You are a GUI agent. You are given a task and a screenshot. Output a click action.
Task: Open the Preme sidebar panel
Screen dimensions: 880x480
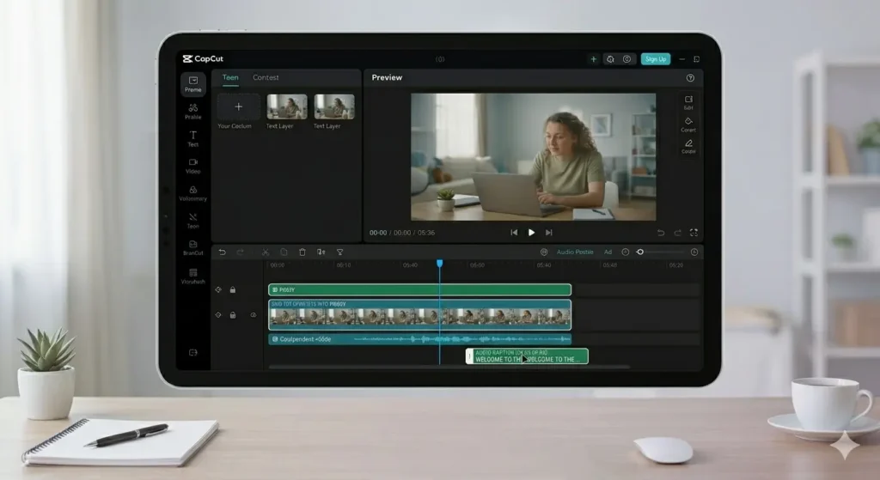pyautogui.click(x=193, y=84)
